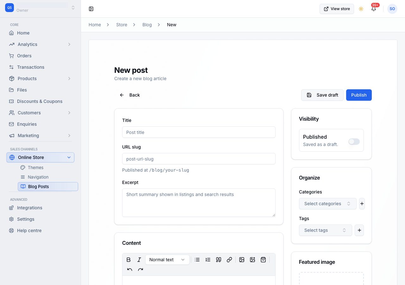405x285 pixels.
Task: Toggle bold formatting in editor
Action: pyautogui.click(x=128, y=260)
